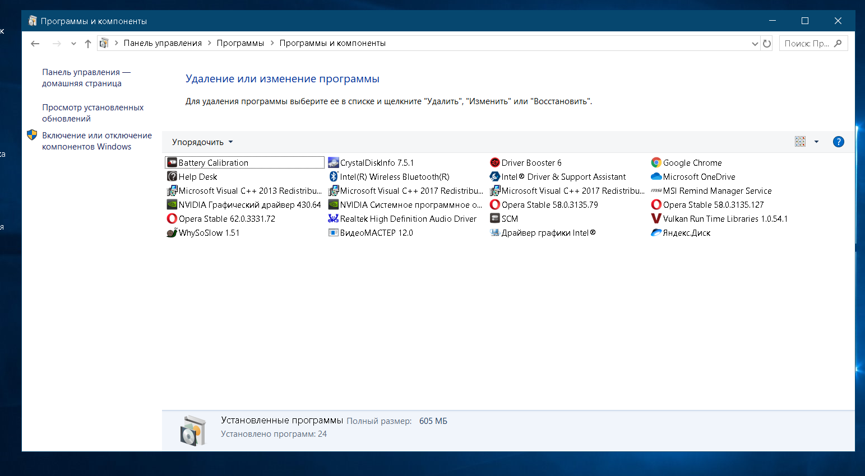Screen dimensions: 865x476
Task: Click the NVIDIA Системное программное icon
Action: tap(334, 204)
